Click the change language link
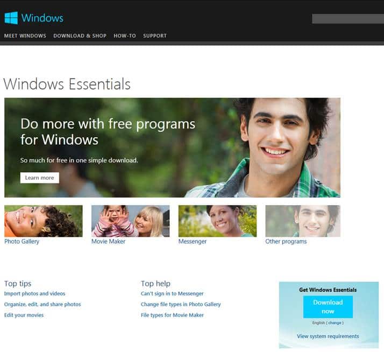Screen dimensions: 384x352 pyautogui.click(x=335, y=323)
